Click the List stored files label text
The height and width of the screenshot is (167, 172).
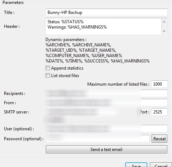point(65,76)
